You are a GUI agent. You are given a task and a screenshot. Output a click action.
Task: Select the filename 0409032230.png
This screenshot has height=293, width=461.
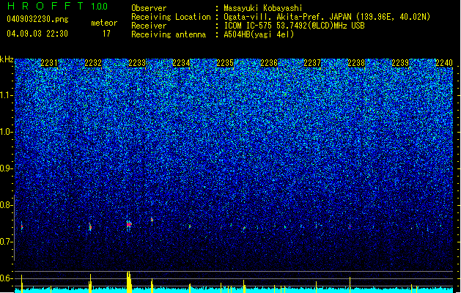37,19
